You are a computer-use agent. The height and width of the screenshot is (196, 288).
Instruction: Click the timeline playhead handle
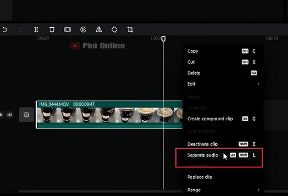(163, 39)
